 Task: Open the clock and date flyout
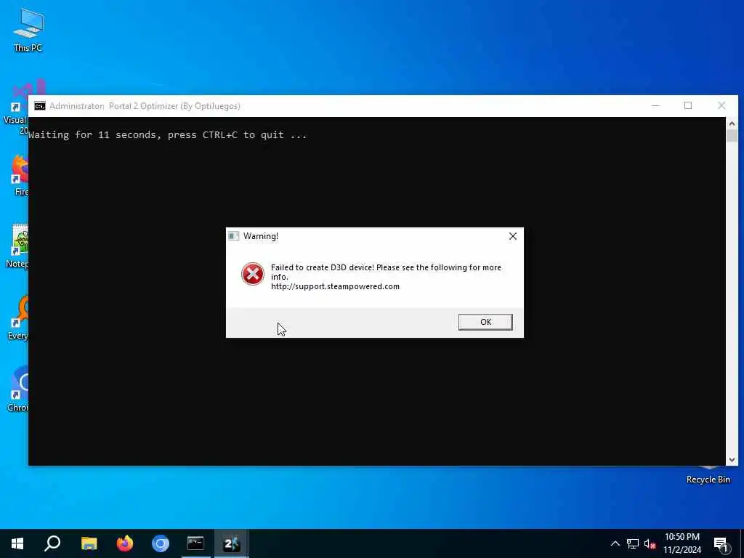pyautogui.click(x=682, y=543)
